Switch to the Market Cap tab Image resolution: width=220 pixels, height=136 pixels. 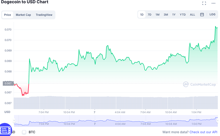[23, 15]
